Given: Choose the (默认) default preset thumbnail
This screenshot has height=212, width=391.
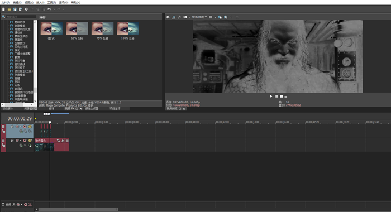Looking at the screenshot, I should point(51,28).
